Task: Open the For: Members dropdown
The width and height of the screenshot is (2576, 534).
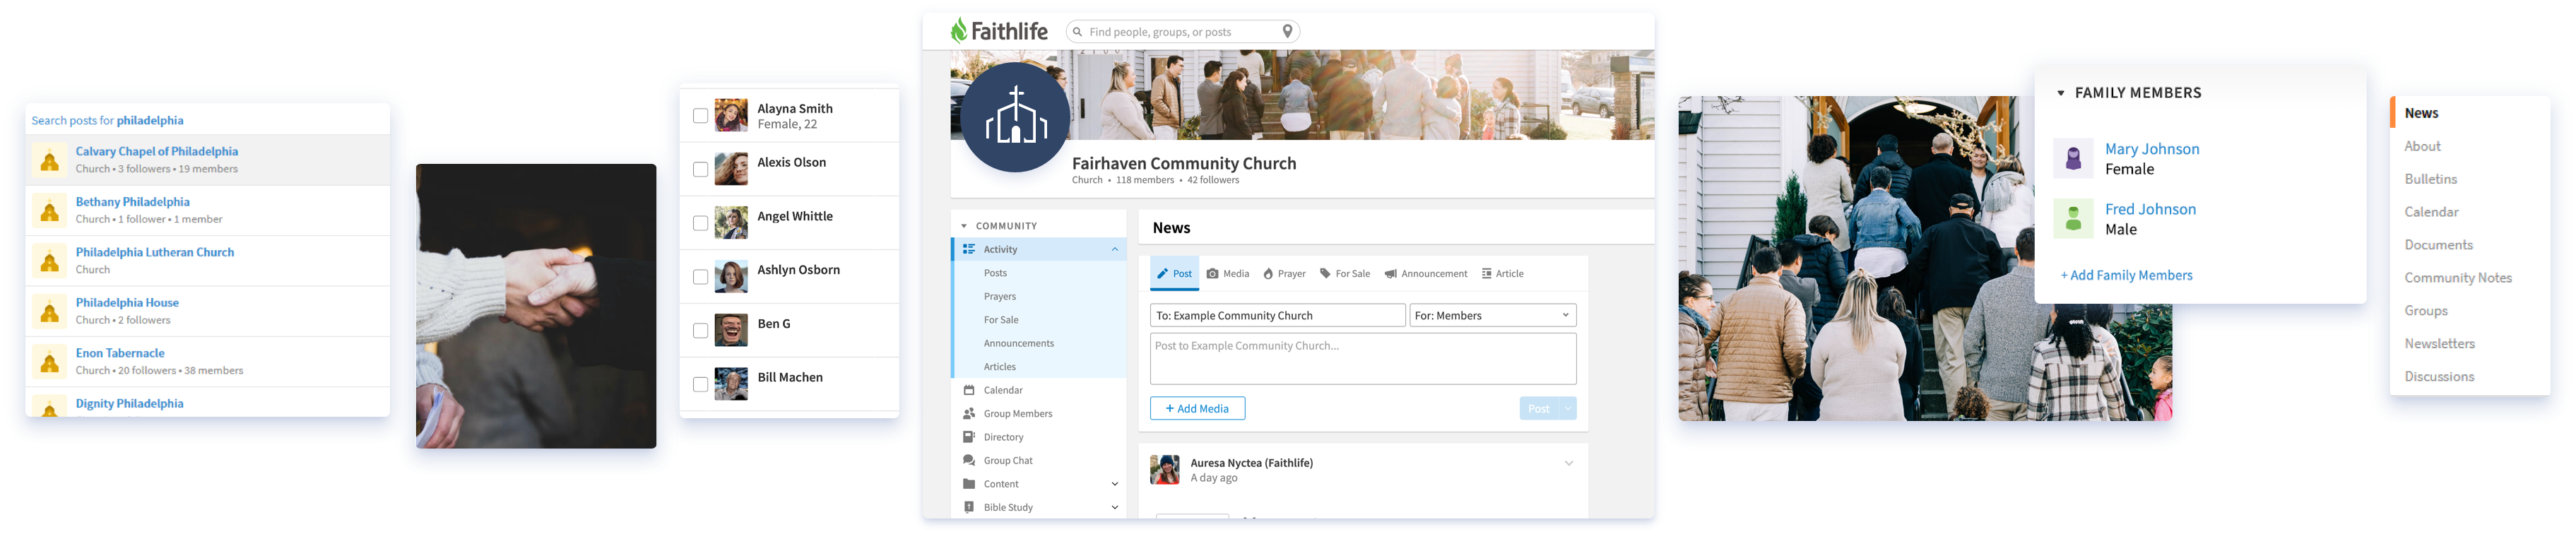Action: click(x=1492, y=315)
